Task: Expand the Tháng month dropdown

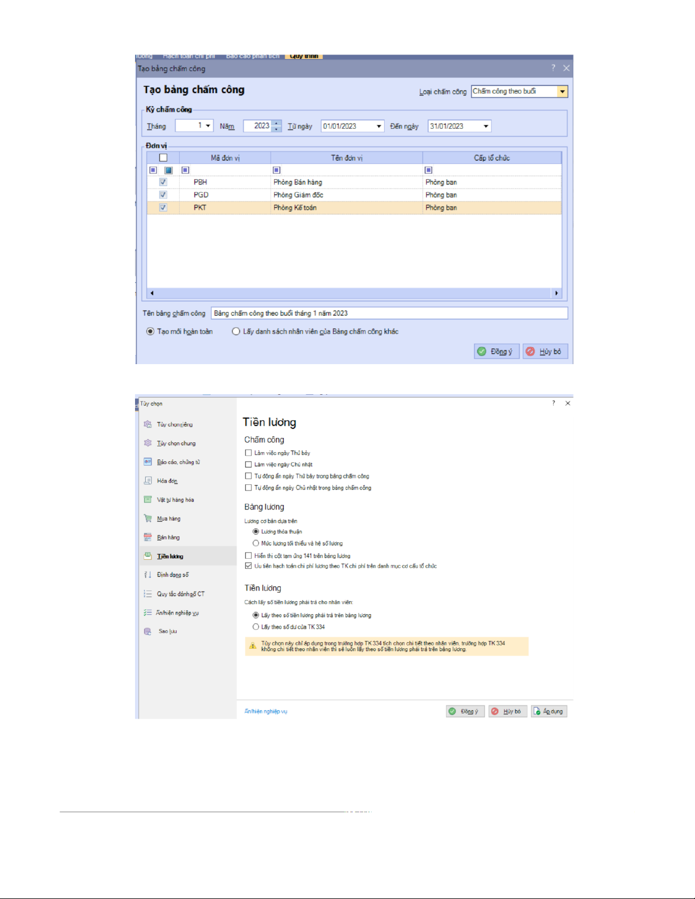Action: coord(208,126)
